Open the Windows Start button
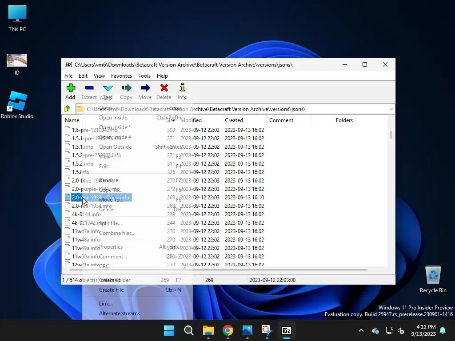The width and height of the screenshot is (455, 341). coord(169,330)
